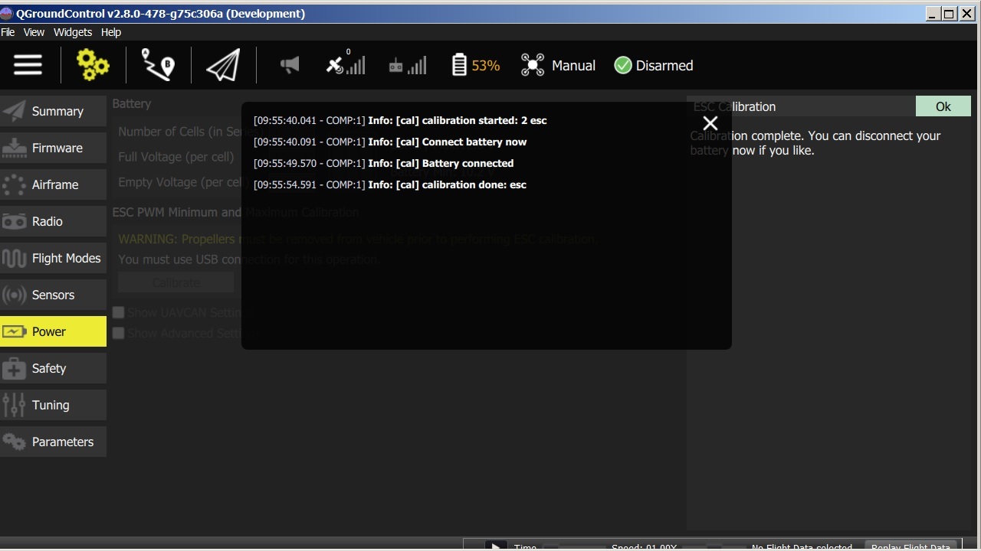Open the main hamburger menu

click(28, 65)
